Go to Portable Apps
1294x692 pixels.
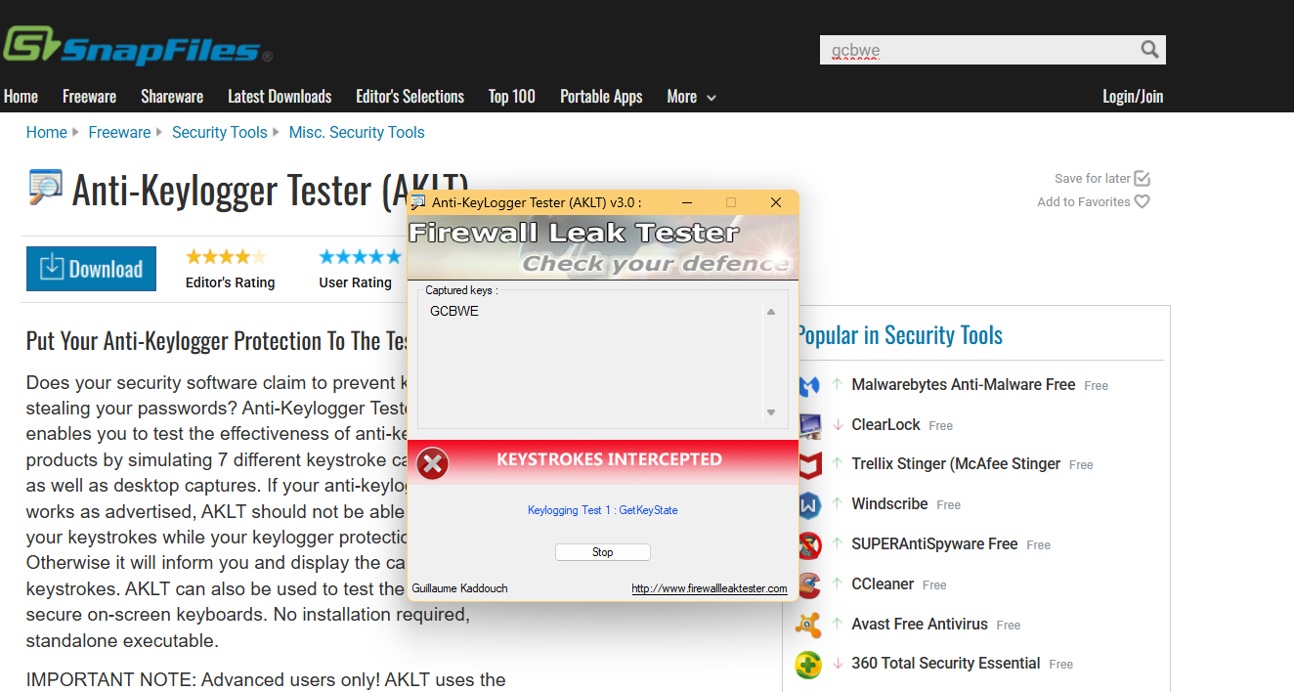601,97
